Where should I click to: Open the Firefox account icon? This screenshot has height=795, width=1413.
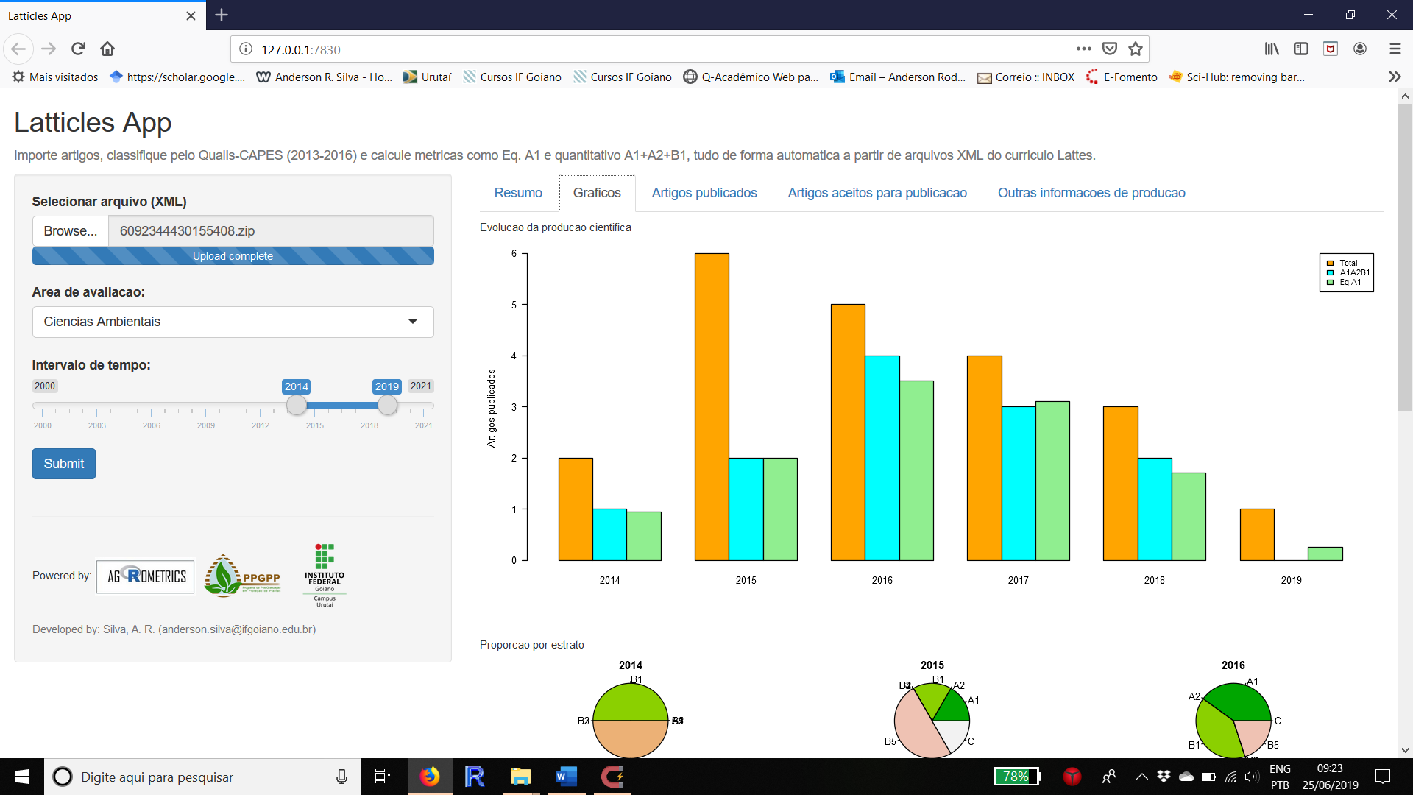click(x=1360, y=49)
